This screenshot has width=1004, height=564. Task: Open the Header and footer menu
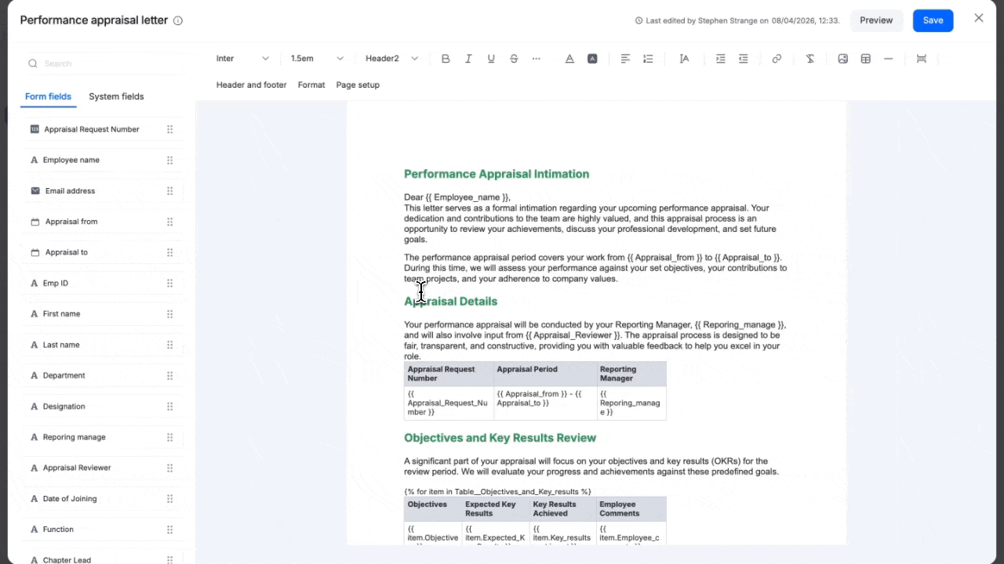(251, 85)
